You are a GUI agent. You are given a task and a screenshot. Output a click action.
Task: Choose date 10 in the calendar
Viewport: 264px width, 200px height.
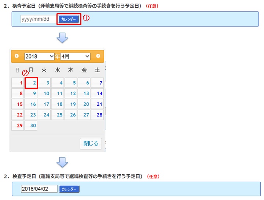[44, 94]
